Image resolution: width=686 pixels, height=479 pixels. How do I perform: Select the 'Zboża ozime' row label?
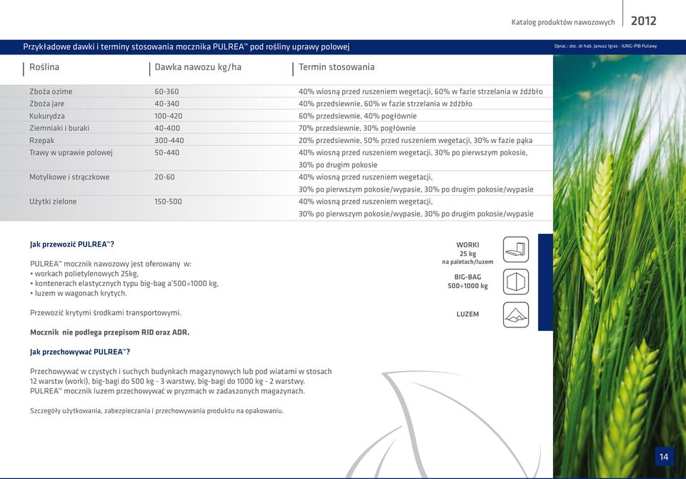pyautogui.click(x=51, y=92)
